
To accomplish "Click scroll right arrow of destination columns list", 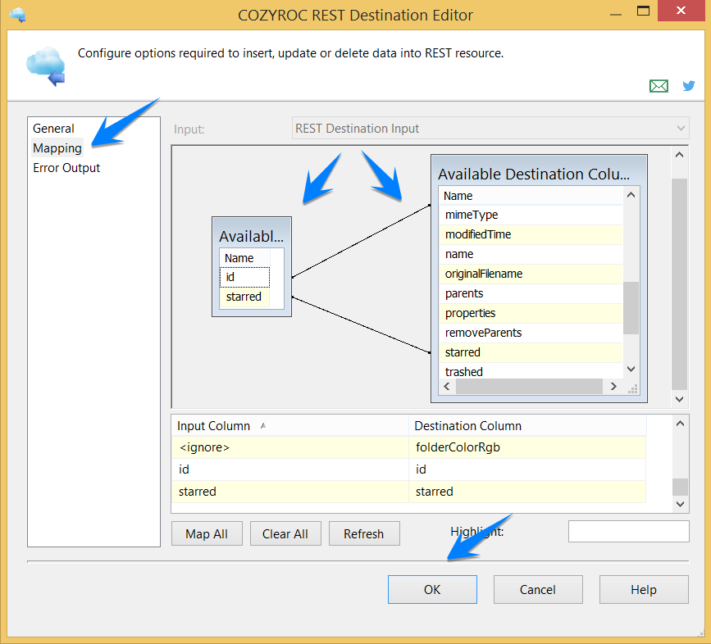I will [x=613, y=386].
